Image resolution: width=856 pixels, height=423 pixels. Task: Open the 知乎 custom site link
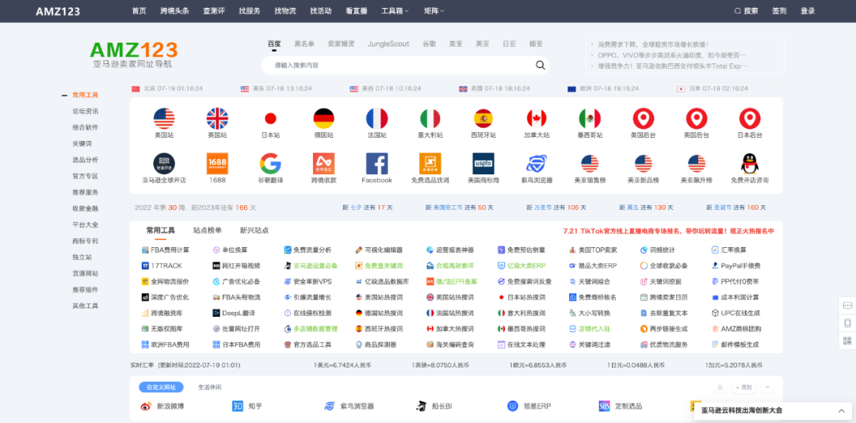(247, 406)
